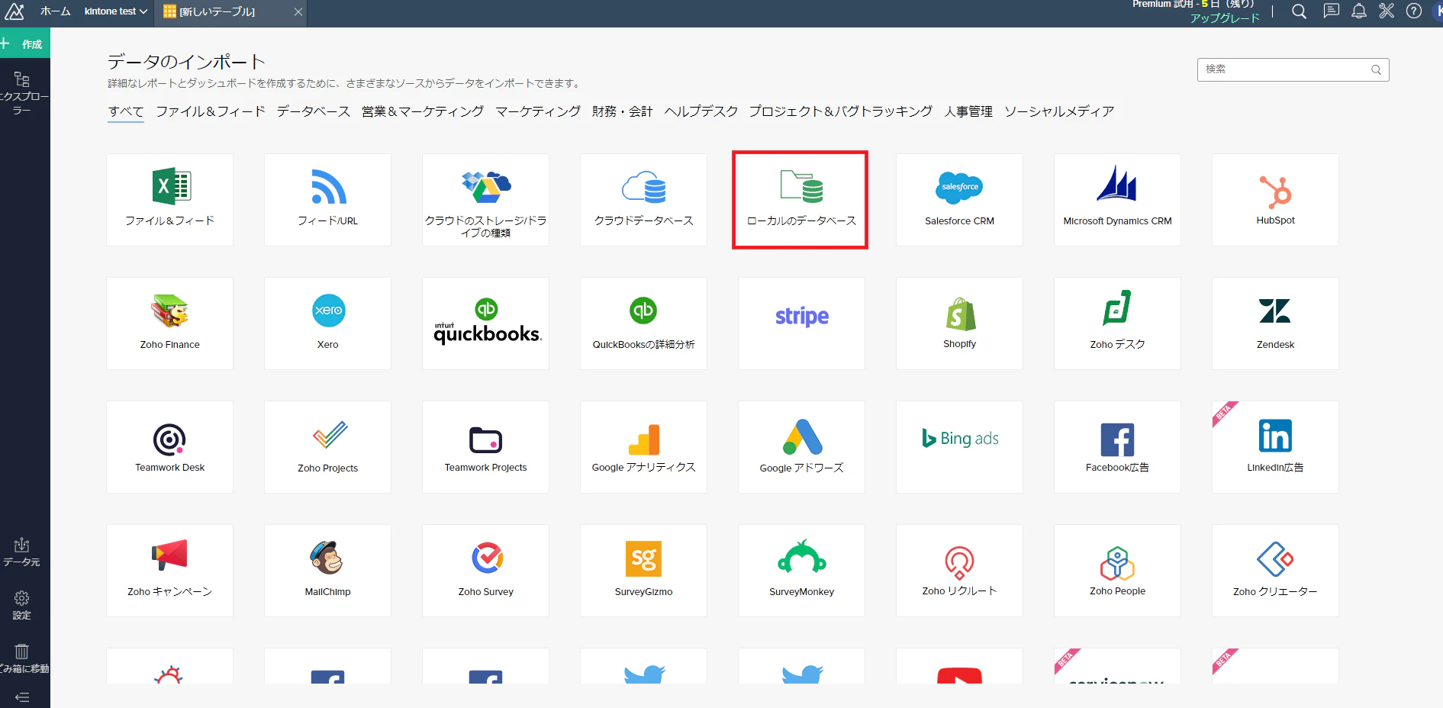This screenshot has width=1443, height=708.
Task: Switch to the ヘルプデスク category tab
Action: tap(701, 111)
